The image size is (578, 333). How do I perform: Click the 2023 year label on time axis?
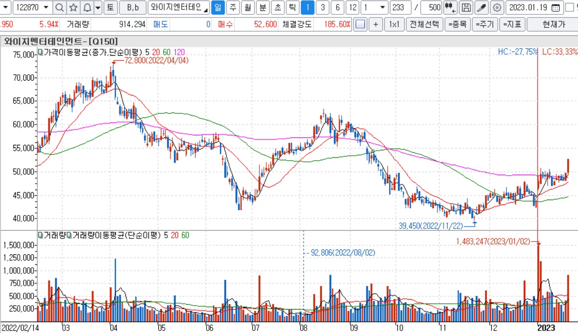coord(546,328)
